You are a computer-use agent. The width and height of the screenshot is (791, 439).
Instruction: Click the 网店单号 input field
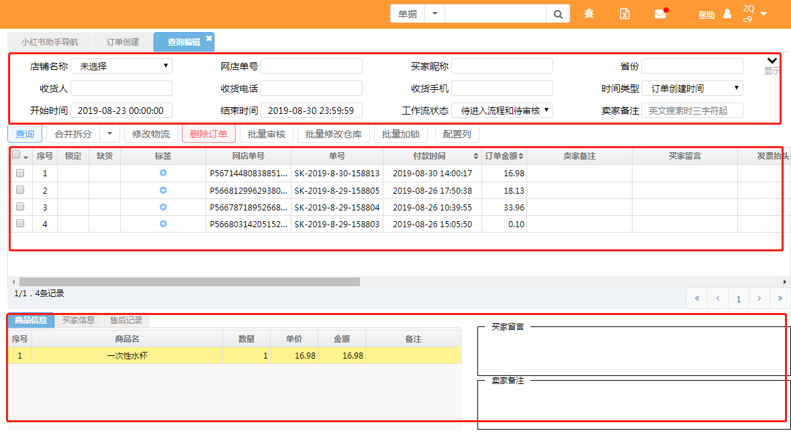(312, 66)
